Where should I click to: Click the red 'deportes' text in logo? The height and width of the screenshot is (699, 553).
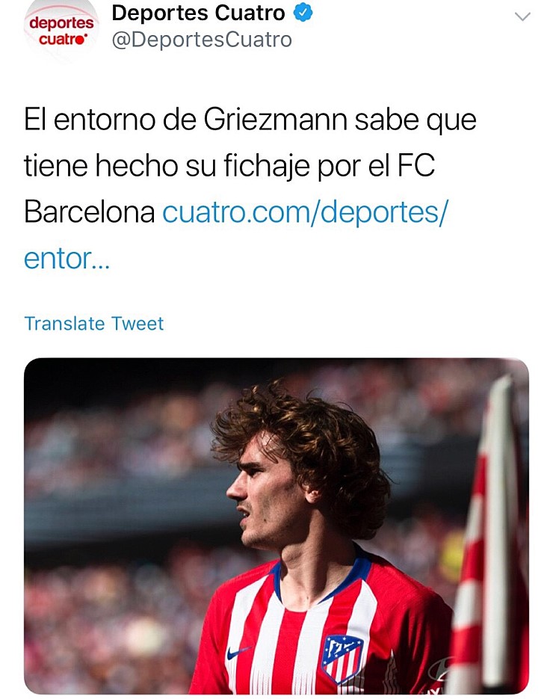coord(62,22)
